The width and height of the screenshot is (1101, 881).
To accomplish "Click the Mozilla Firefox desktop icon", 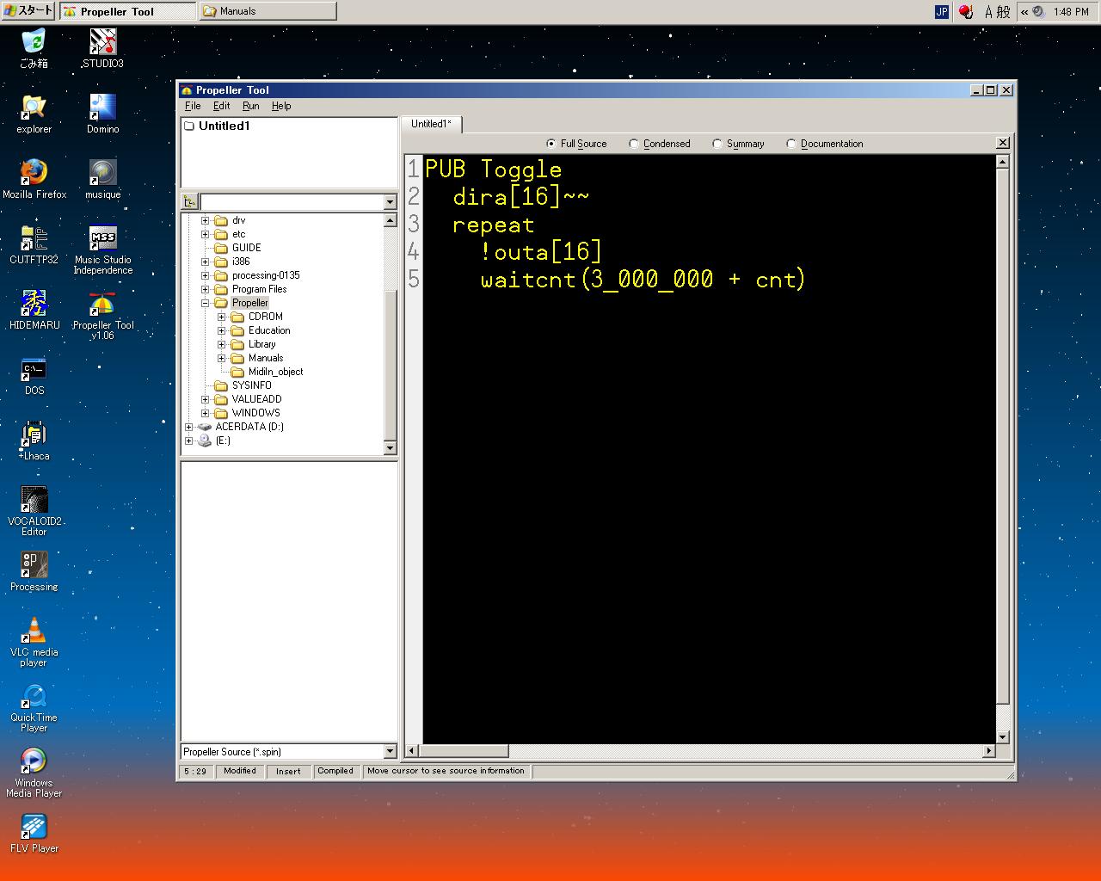I will 34,174.
